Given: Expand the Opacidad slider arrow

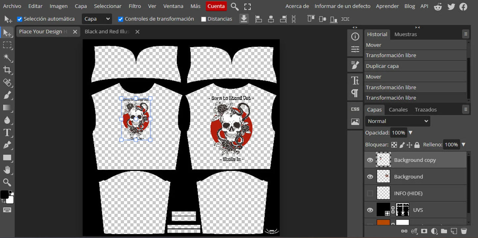Looking at the screenshot, I should [x=411, y=133].
